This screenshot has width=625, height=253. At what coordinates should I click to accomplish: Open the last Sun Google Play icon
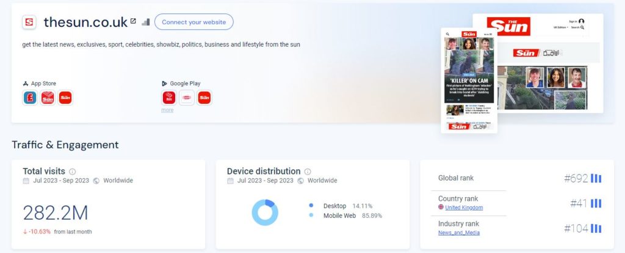click(x=204, y=98)
